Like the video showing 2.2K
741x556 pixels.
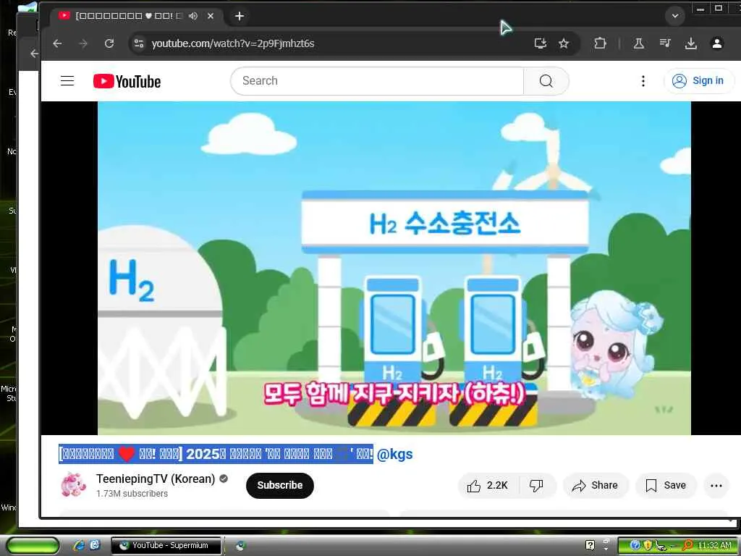coord(488,486)
